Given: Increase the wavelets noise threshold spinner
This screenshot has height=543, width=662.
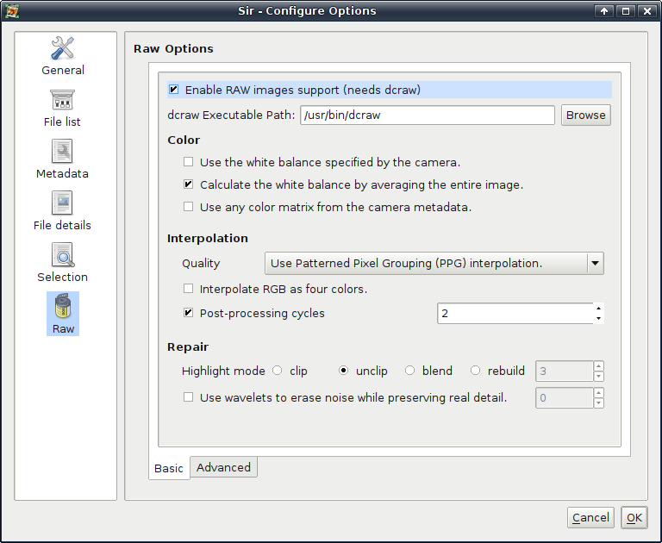Looking at the screenshot, I should point(599,392).
